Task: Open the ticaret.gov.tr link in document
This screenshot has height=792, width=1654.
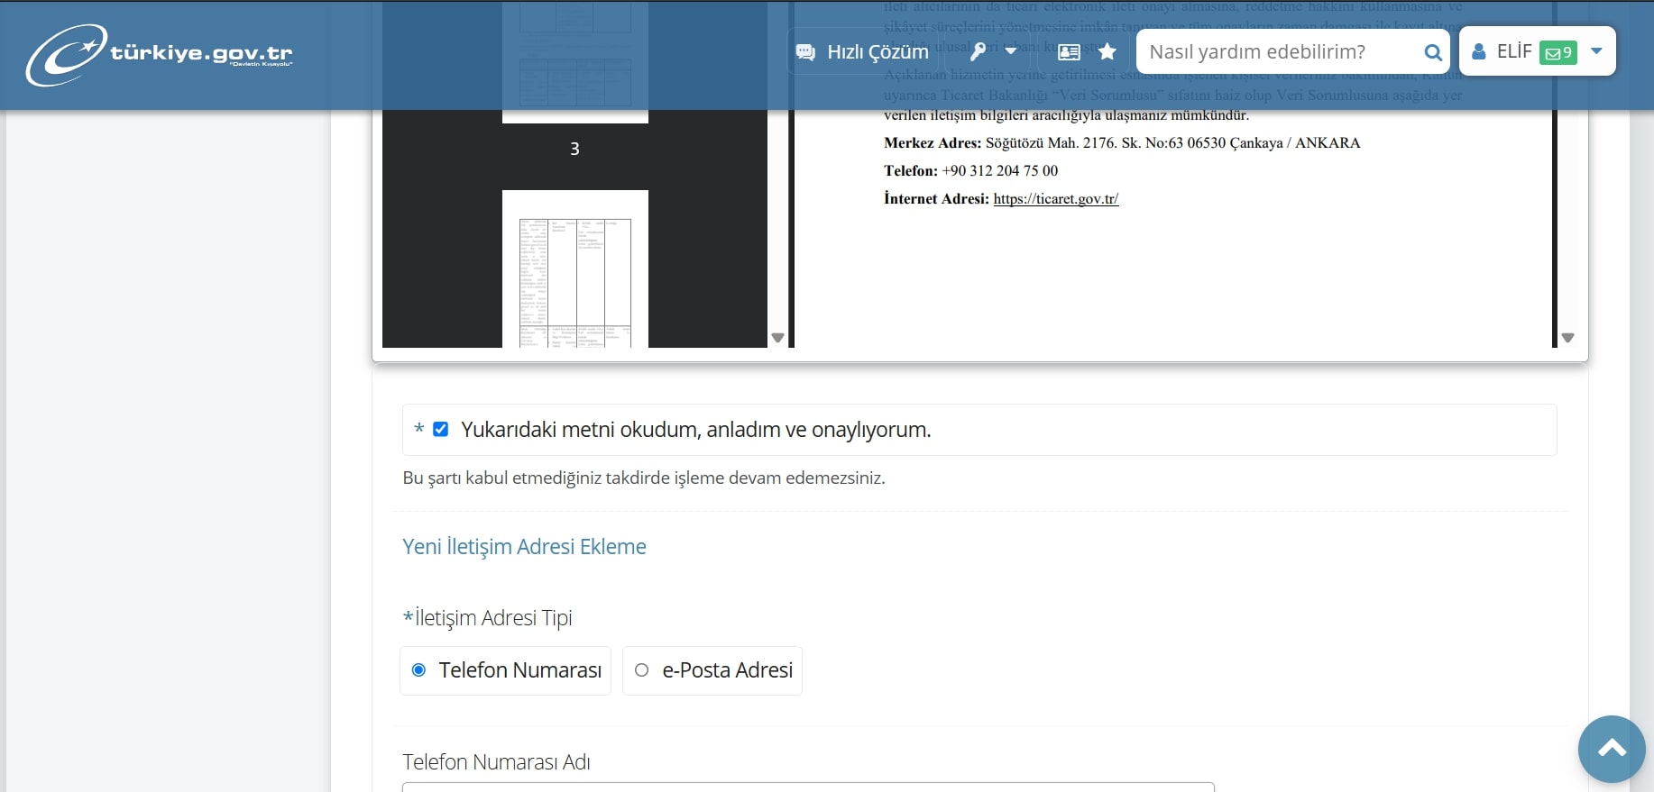Action: [x=1055, y=199]
